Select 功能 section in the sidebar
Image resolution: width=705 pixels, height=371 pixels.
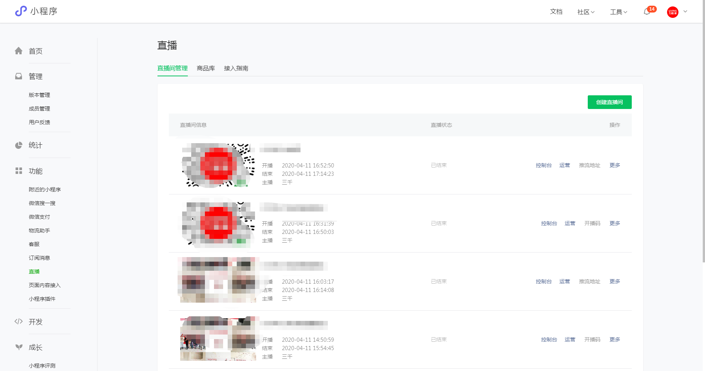click(36, 171)
